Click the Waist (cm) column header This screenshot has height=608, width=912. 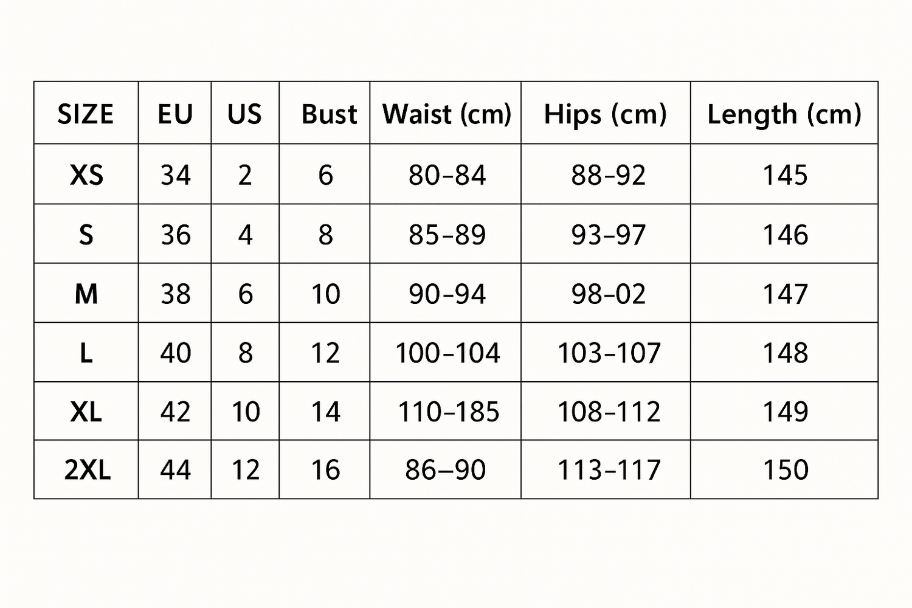point(446,114)
